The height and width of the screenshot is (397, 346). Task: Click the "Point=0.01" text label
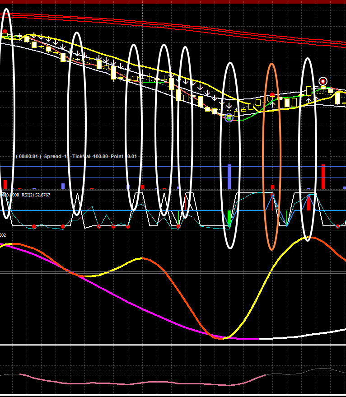[x=124, y=156]
